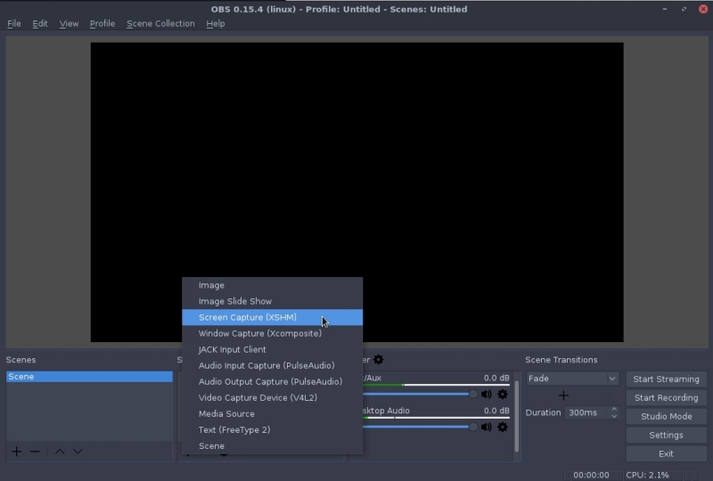The height and width of the screenshot is (481, 713).
Task: Choose Media Source from the menu
Action: 273,413
